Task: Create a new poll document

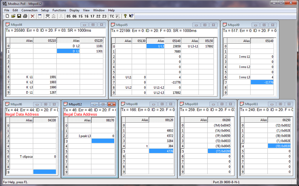Action: pos(7,16)
